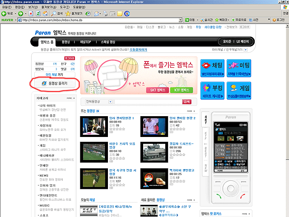Expand the Back button history arrow
This screenshot has height=217, width=289.
(x=15, y=14)
